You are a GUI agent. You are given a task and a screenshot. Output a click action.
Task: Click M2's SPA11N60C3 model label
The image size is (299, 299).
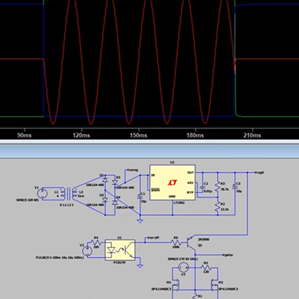(x=228, y=289)
